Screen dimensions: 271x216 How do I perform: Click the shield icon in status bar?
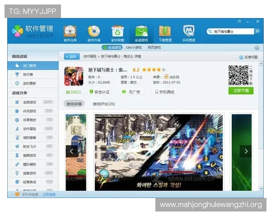click(x=17, y=194)
